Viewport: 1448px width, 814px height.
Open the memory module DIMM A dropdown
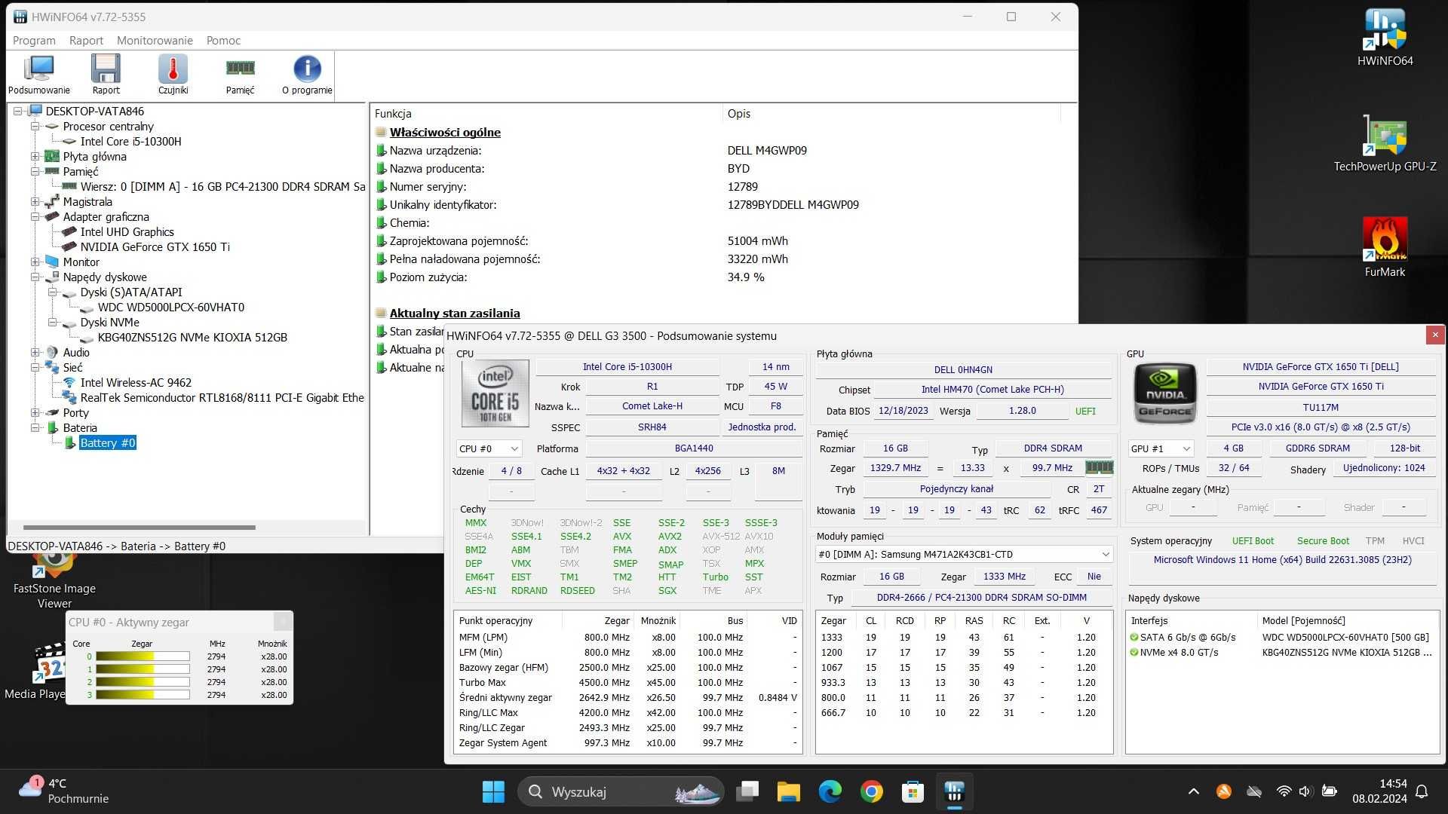pyautogui.click(x=964, y=554)
